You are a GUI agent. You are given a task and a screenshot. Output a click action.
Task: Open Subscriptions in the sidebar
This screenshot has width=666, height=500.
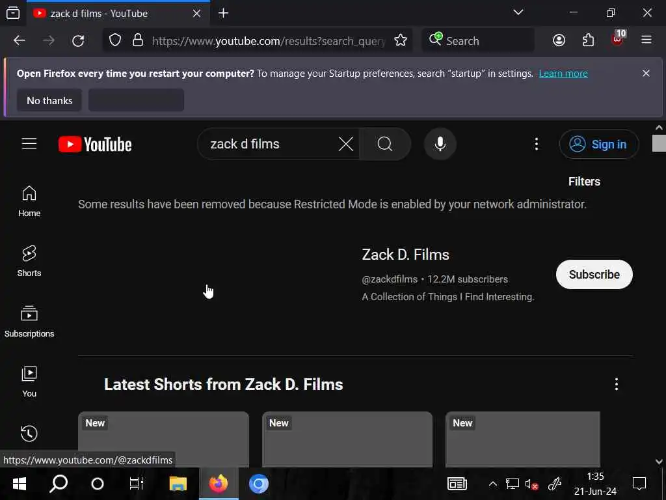click(x=29, y=322)
